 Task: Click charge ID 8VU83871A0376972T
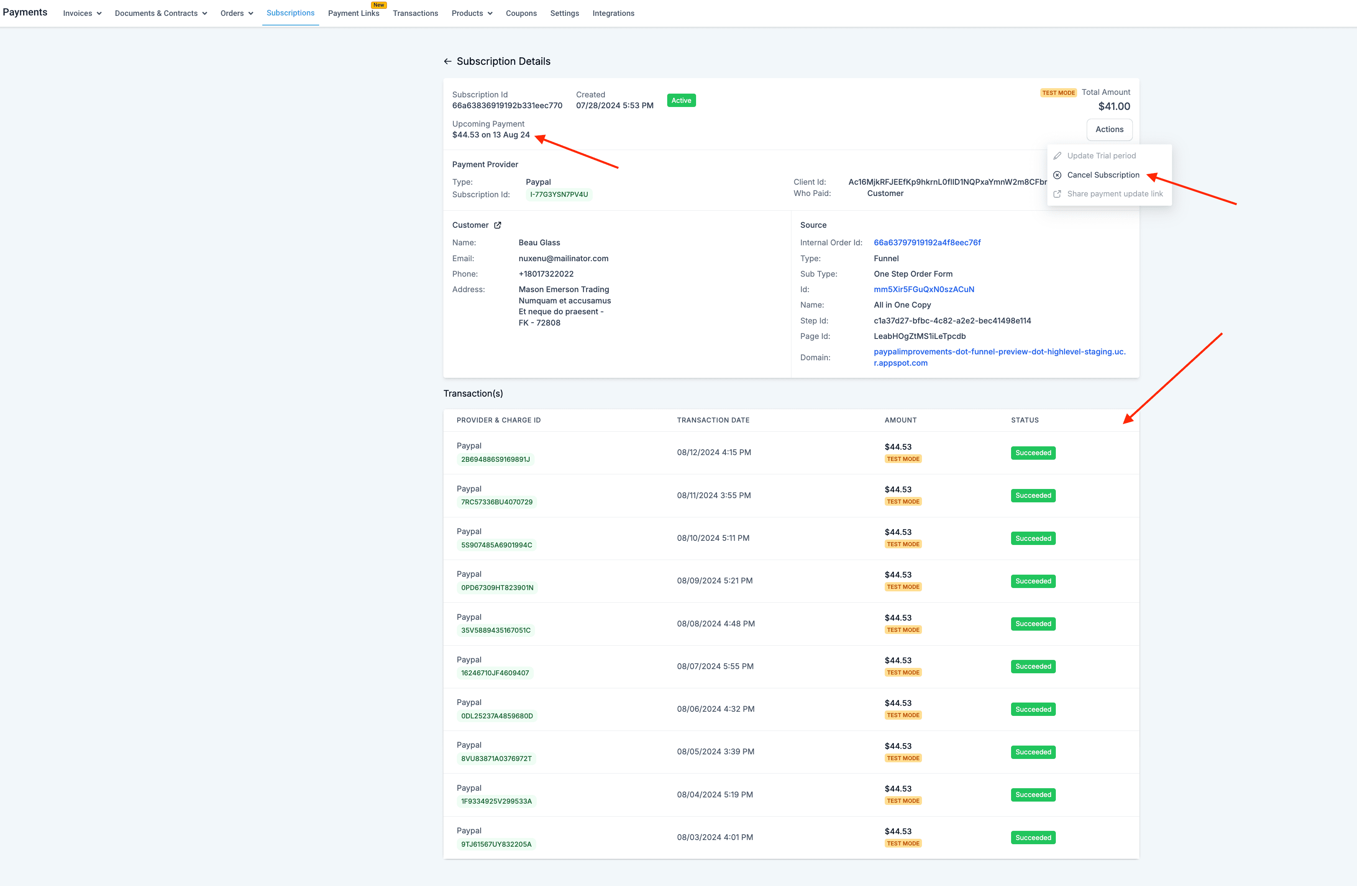click(x=496, y=759)
